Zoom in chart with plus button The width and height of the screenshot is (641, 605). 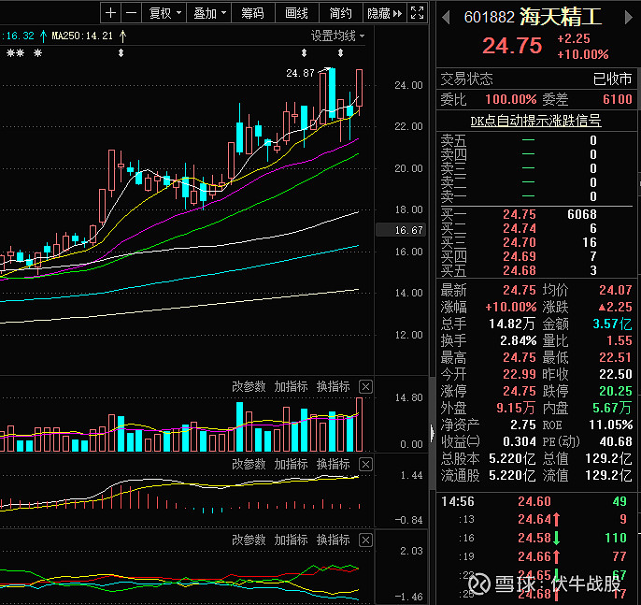coord(110,13)
